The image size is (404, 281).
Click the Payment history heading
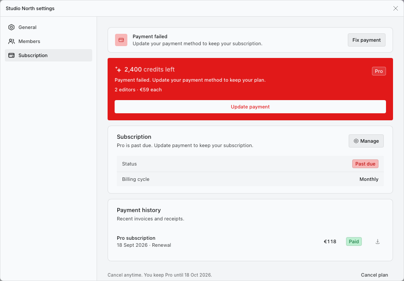(x=139, y=210)
